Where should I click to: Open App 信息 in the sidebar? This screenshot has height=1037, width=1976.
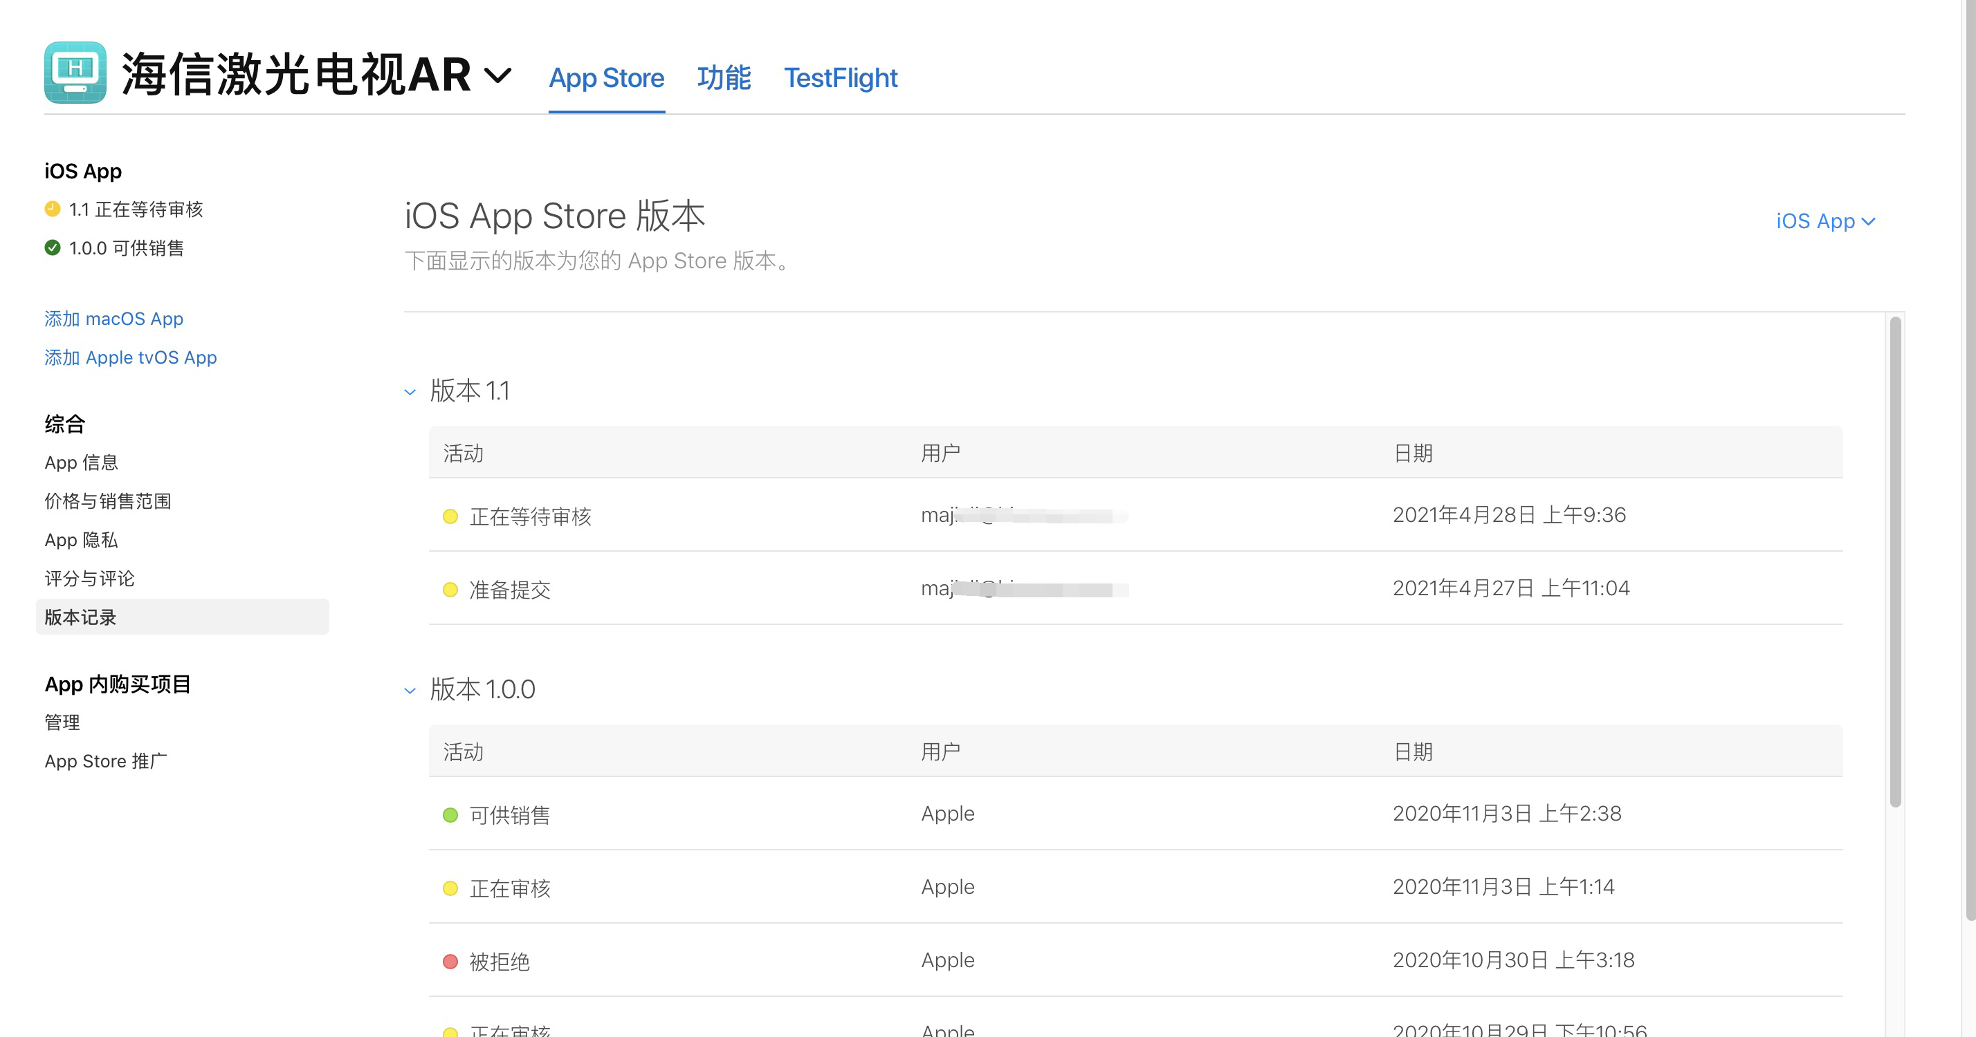[x=82, y=463]
